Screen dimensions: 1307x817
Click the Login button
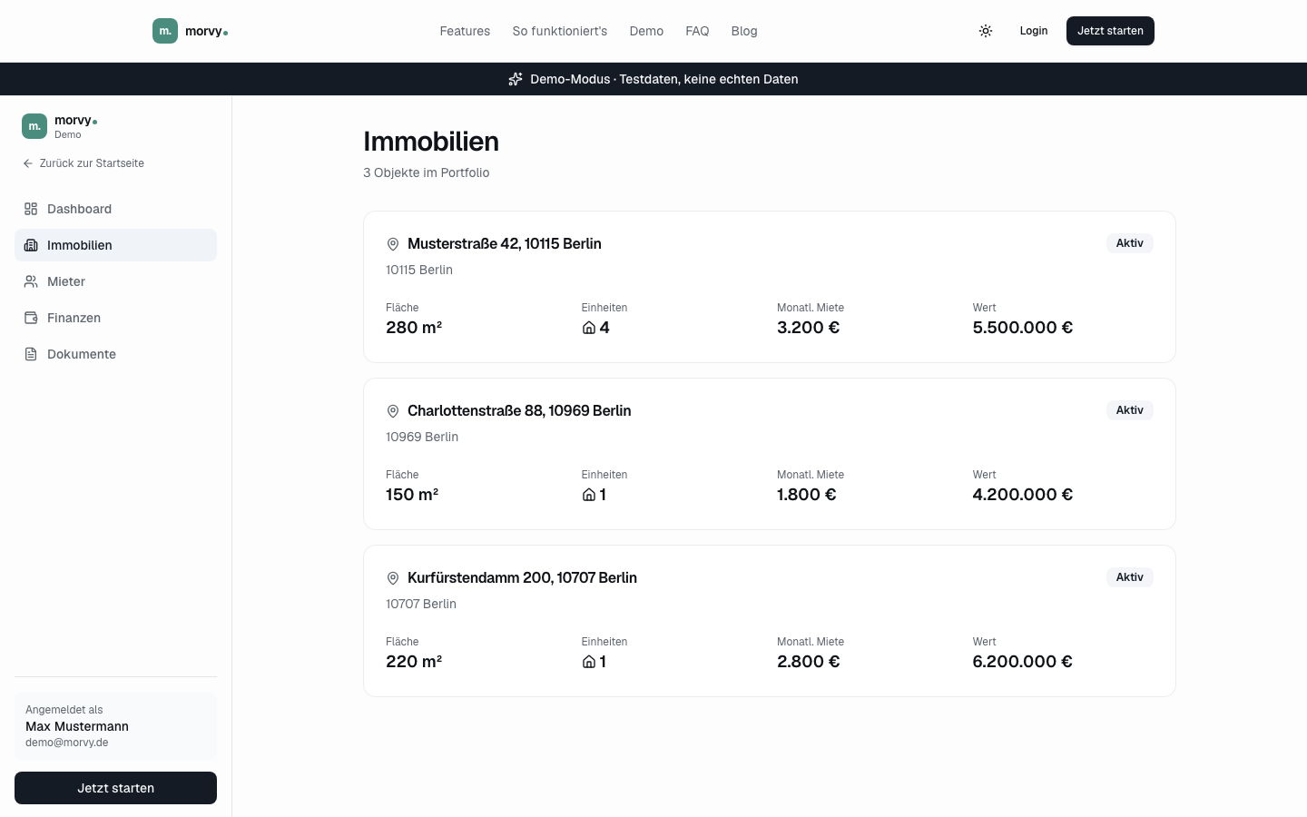1034,31
